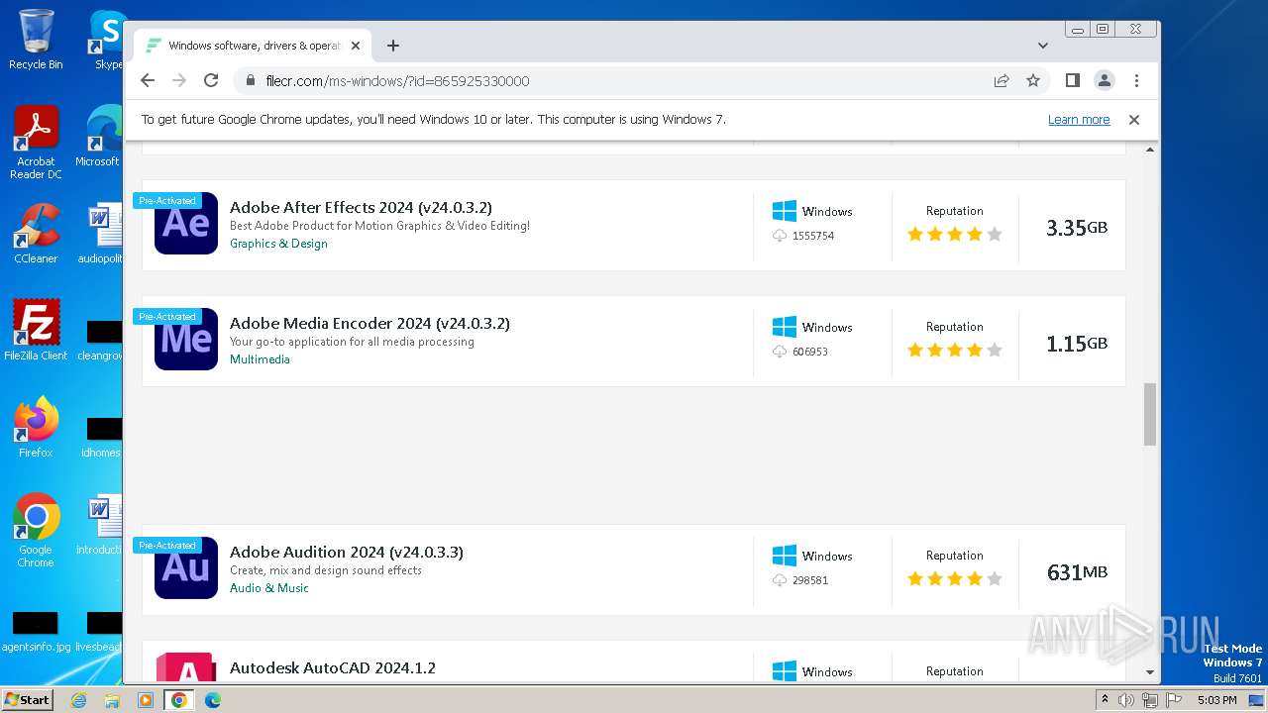Open the Adobe Media Encoder app icon
The image size is (1268, 713).
click(186, 340)
